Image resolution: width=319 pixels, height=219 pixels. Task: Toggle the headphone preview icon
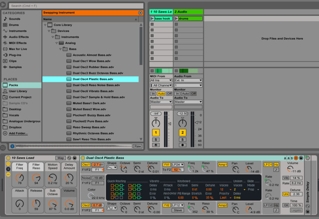[x=12, y=146]
